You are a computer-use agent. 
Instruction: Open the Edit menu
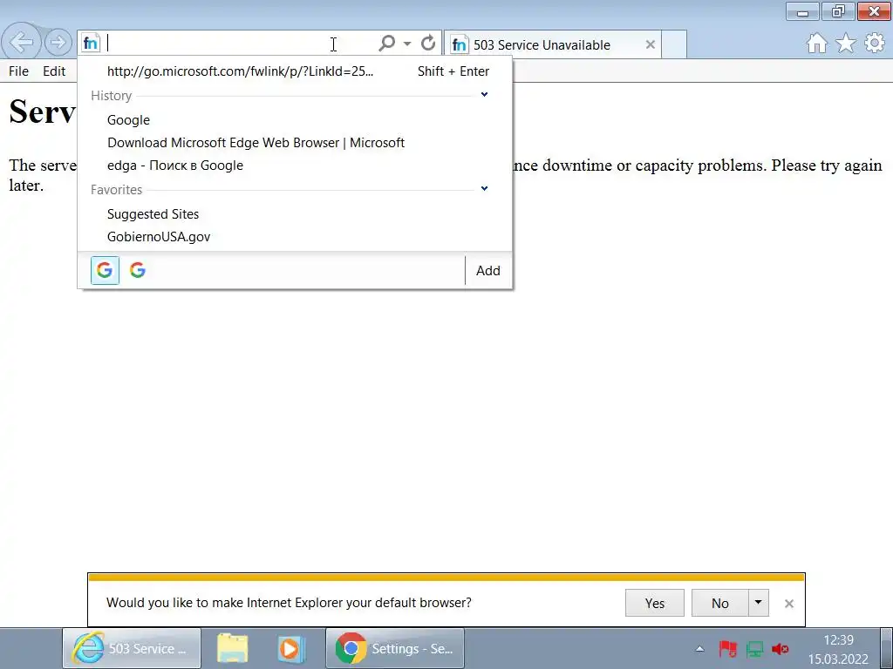click(x=54, y=71)
